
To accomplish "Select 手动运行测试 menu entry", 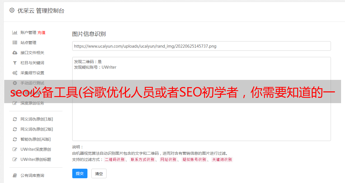I will [32, 83].
